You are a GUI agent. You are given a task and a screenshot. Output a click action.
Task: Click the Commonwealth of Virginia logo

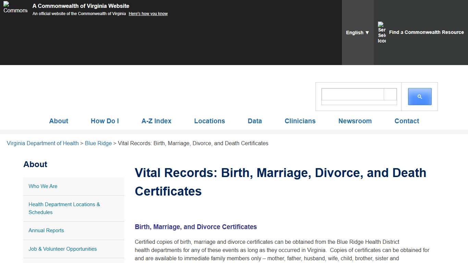coord(15,10)
